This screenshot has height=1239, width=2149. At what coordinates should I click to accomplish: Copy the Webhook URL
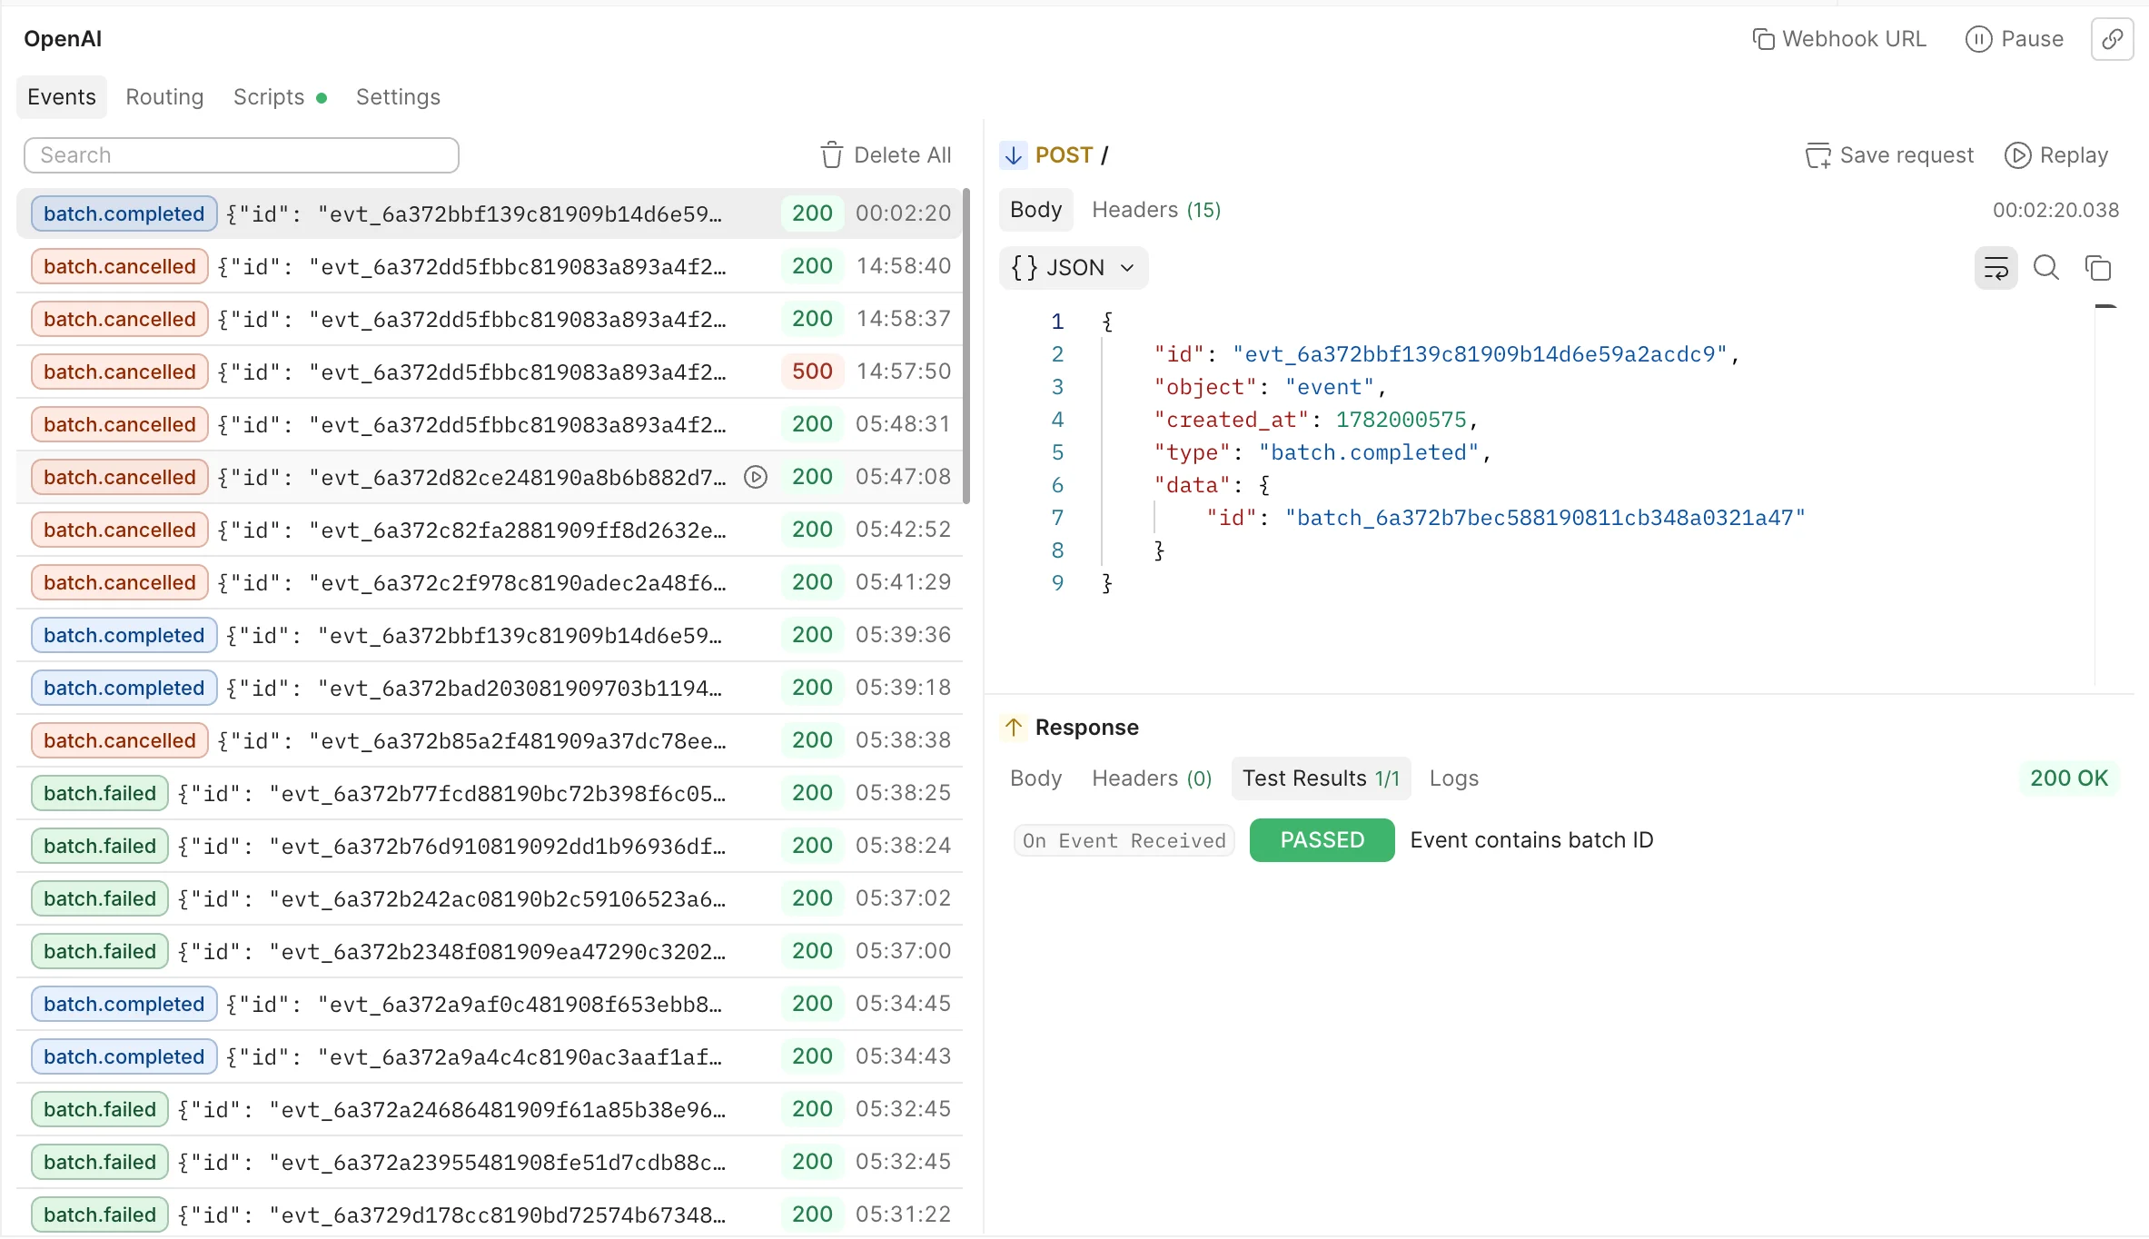point(1837,39)
